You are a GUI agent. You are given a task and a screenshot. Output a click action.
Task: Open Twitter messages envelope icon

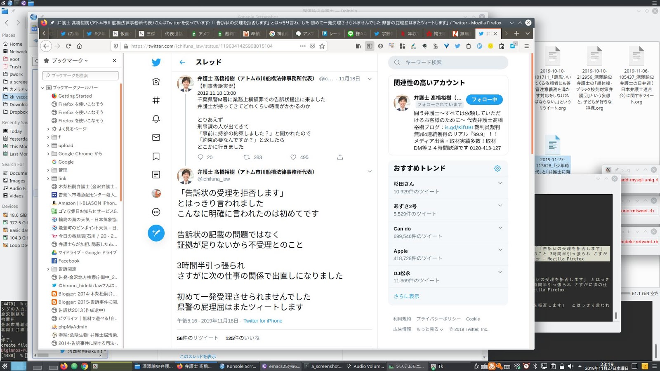click(x=156, y=137)
